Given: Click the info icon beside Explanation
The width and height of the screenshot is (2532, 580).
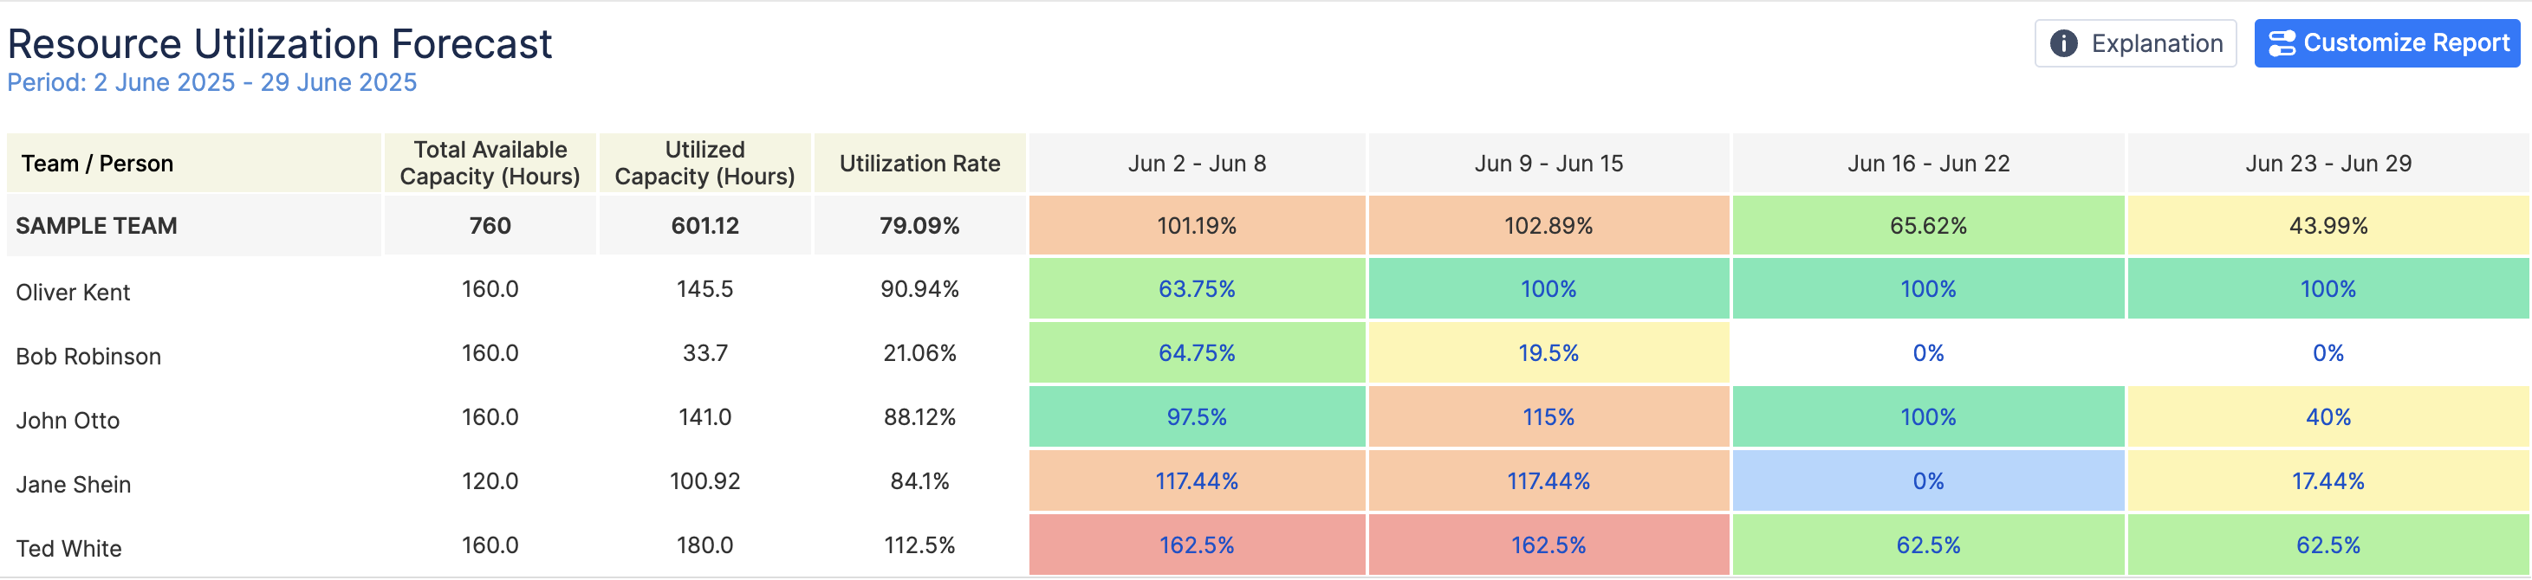Looking at the screenshot, I should 2063,43.
